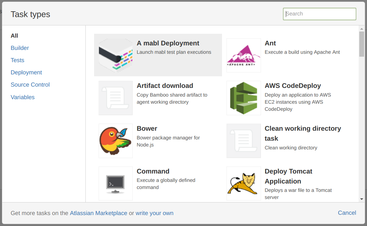Click 'Execute a globally defined command' text
The width and height of the screenshot is (367, 226).
166,184
